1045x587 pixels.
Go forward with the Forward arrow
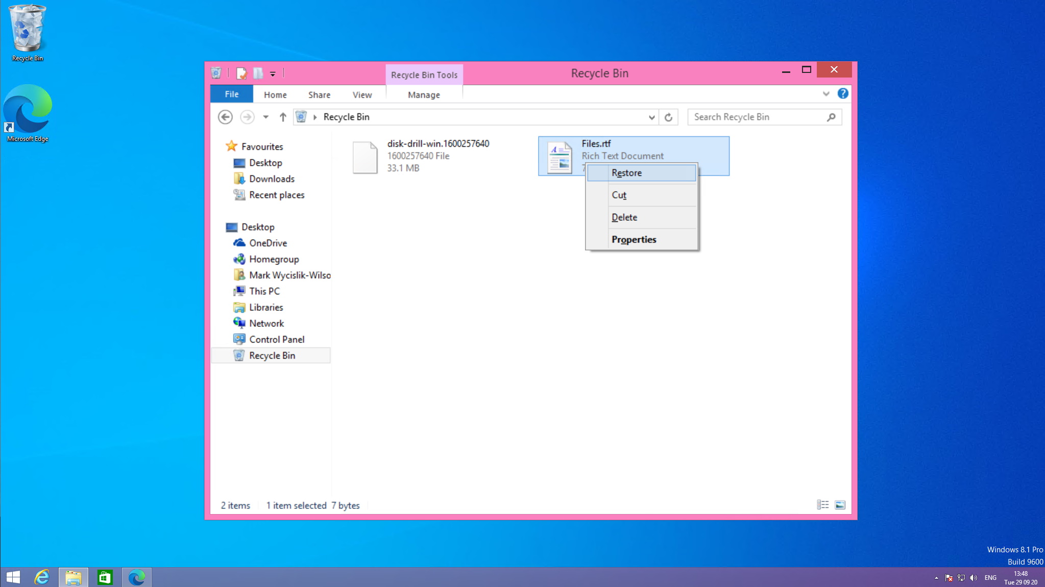(x=247, y=117)
